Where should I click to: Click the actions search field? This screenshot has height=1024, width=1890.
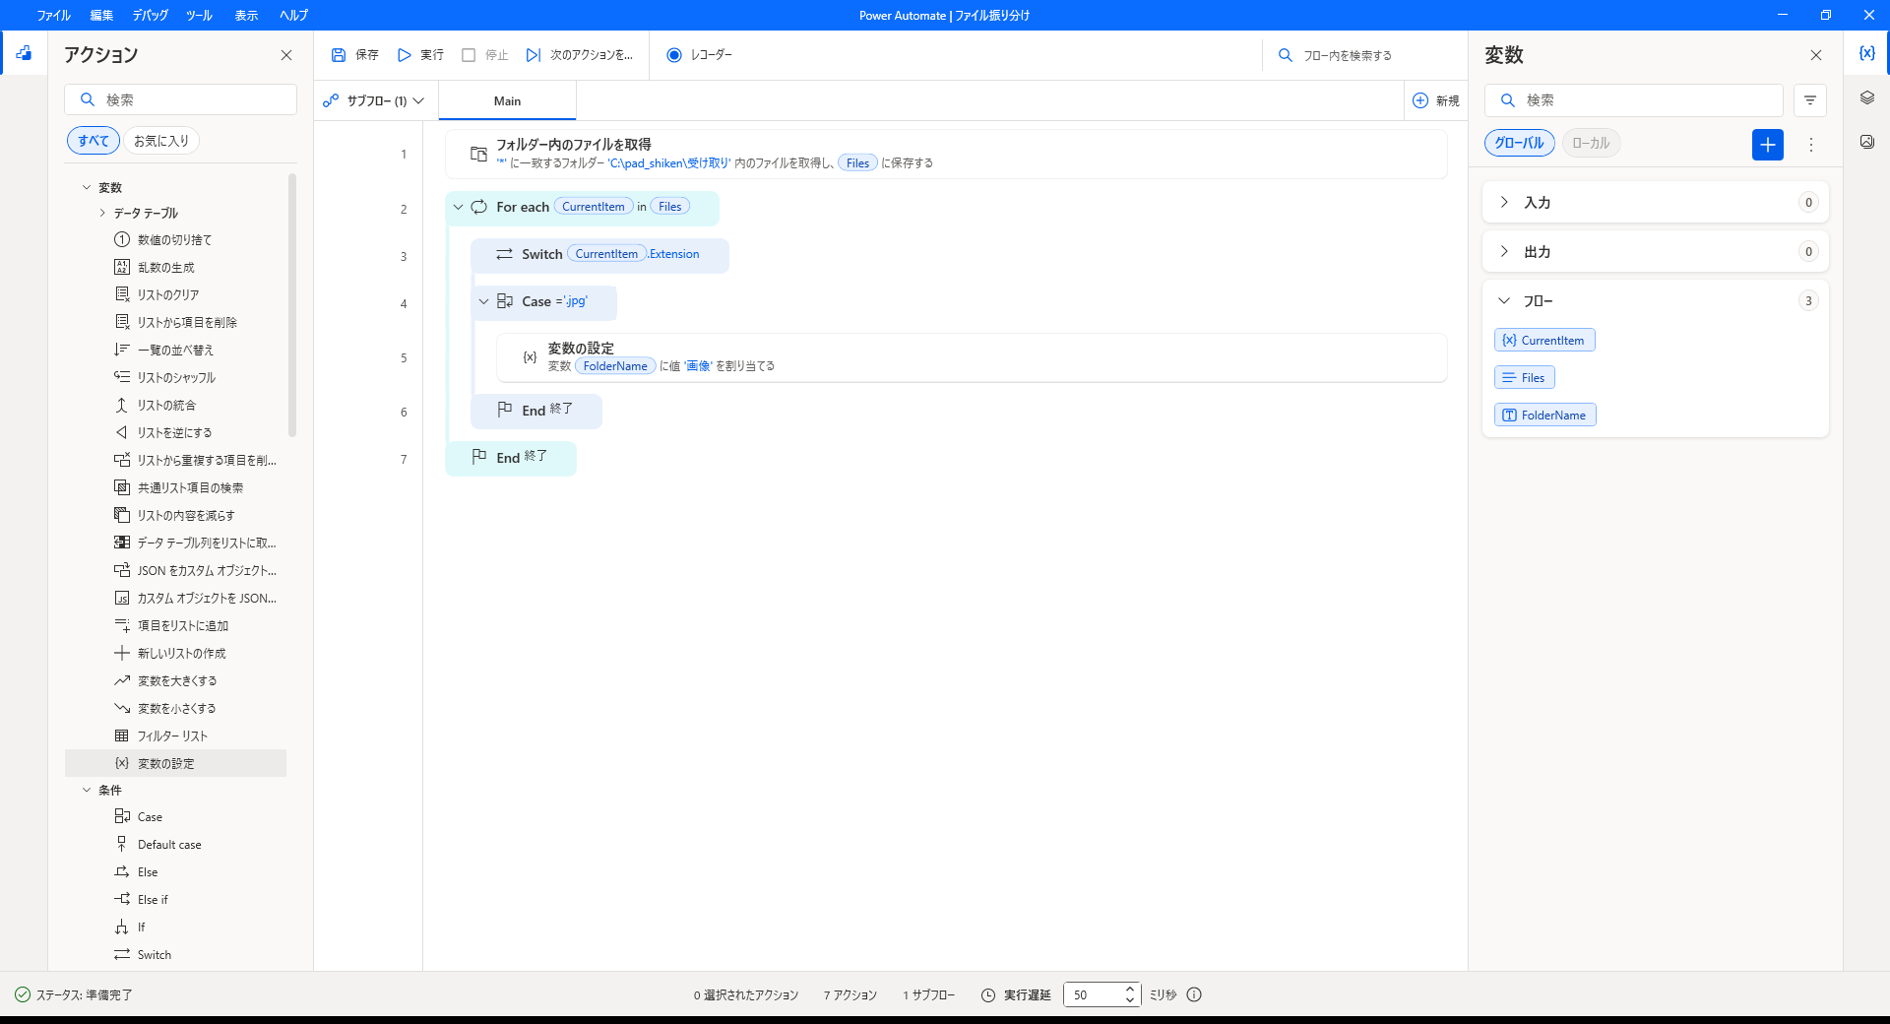tap(180, 99)
